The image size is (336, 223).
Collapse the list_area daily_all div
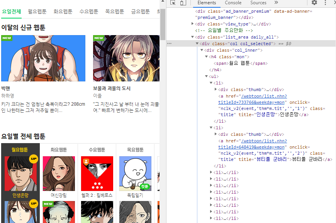point(192,37)
